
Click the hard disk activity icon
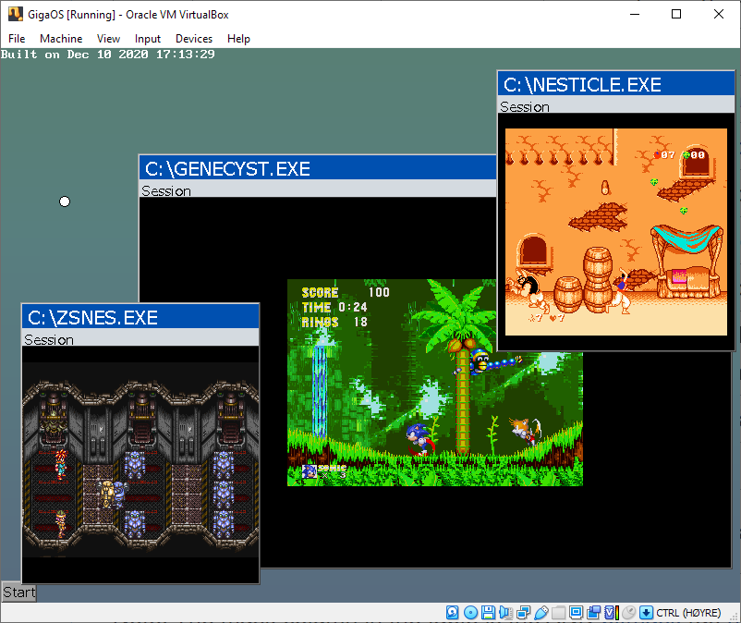click(452, 613)
